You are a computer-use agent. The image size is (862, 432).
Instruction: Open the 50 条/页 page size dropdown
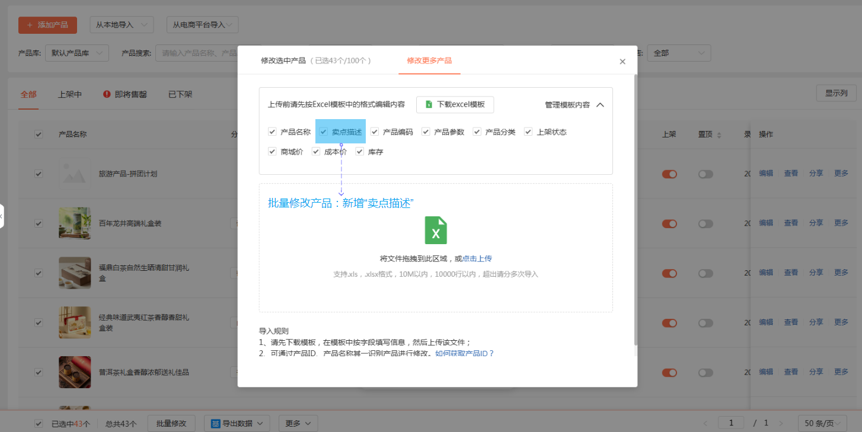[x=824, y=423]
